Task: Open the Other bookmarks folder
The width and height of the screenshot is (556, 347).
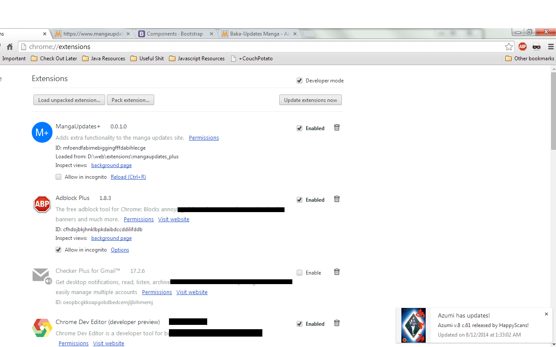Action: 530,59
